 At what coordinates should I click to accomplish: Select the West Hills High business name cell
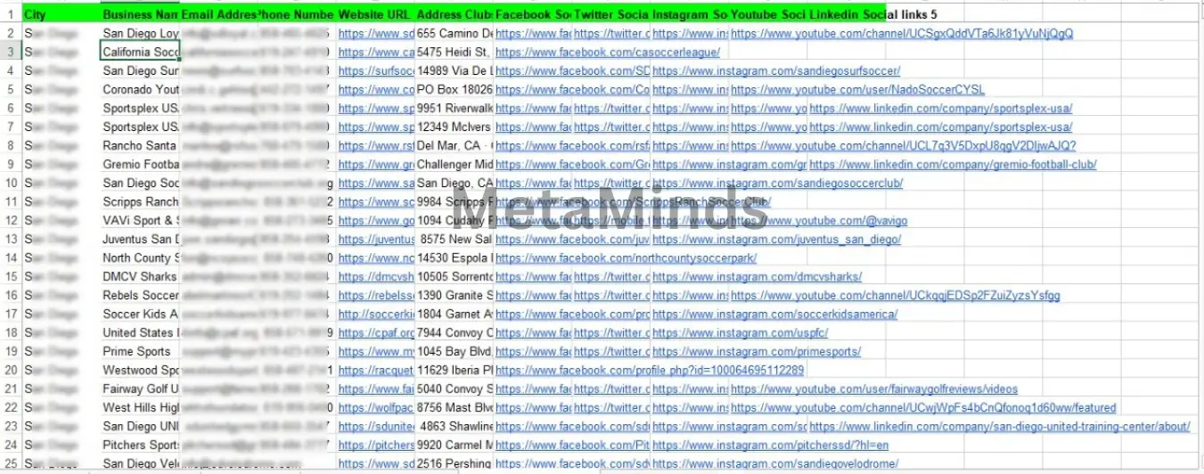pyautogui.click(x=140, y=408)
